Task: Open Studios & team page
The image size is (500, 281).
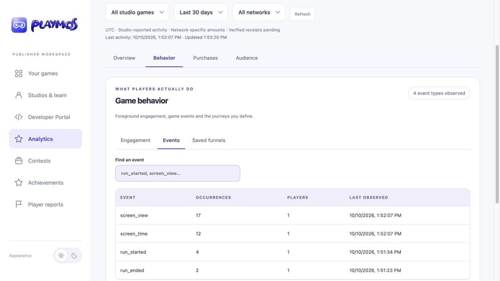Action: 45,95
